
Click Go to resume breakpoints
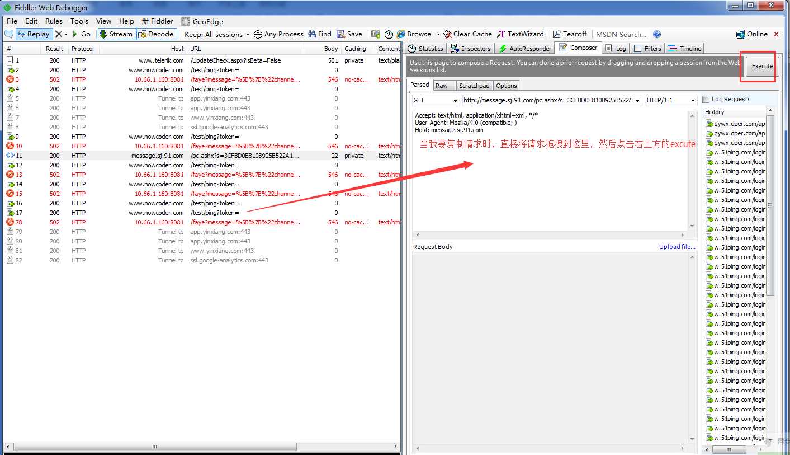tap(81, 34)
